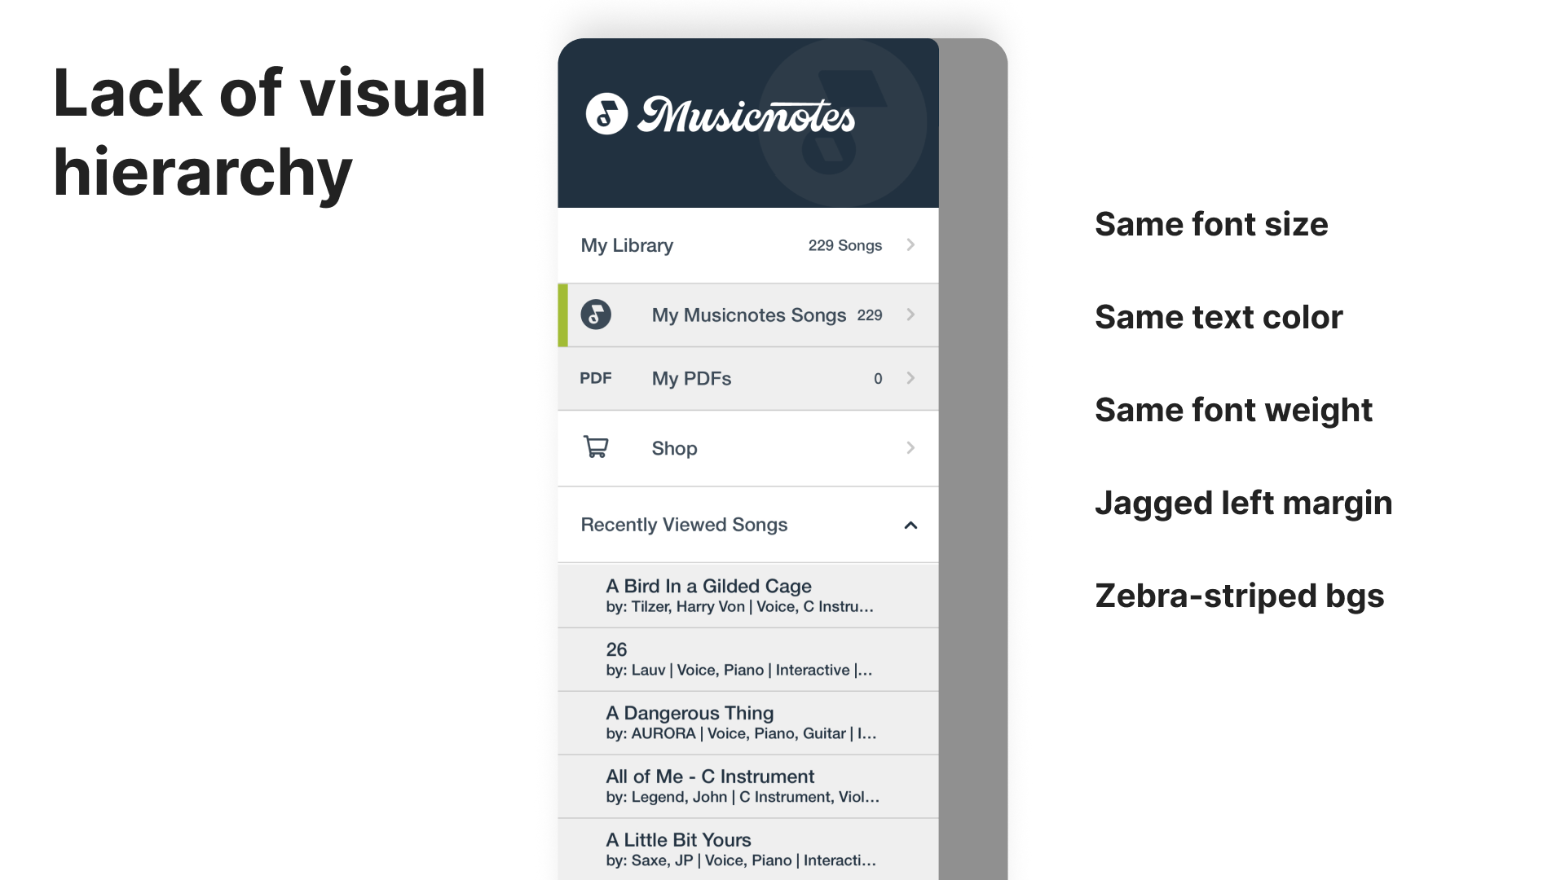Click the round music note icon beside My Musicnotes Songs
Viewport: 1565px width, 880px height.
pos(596,315)
